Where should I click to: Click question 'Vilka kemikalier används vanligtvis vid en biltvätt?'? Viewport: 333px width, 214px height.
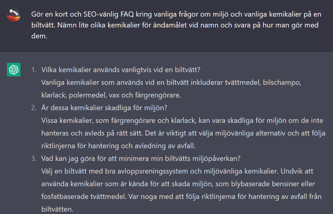coord(121,70)
